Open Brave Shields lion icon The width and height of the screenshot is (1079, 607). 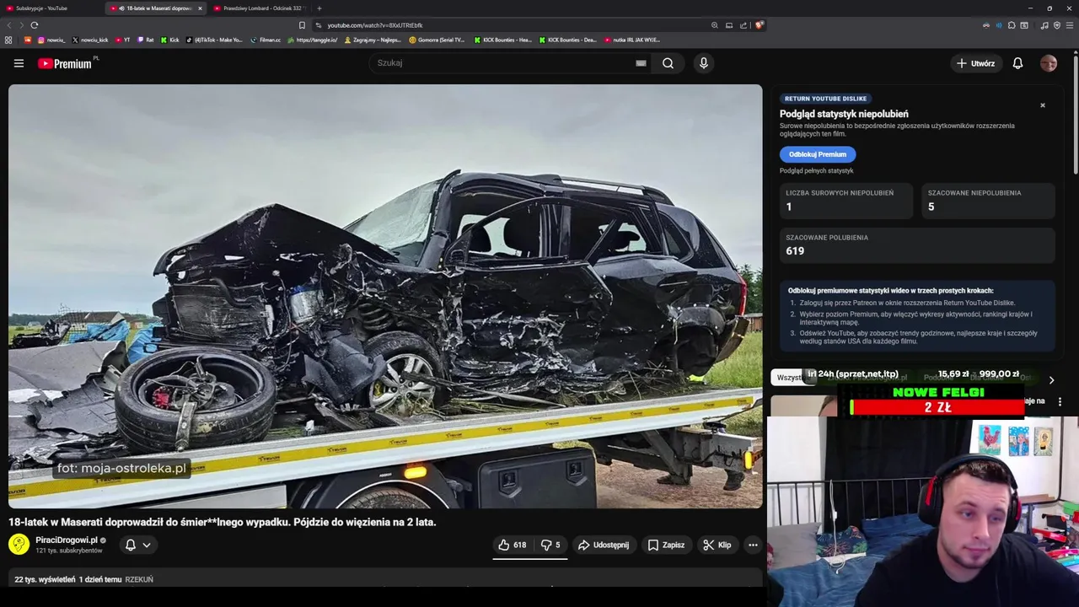coord(759,25)
